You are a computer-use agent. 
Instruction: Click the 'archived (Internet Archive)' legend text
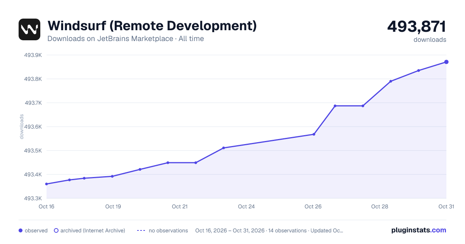[x=93, y=230]
